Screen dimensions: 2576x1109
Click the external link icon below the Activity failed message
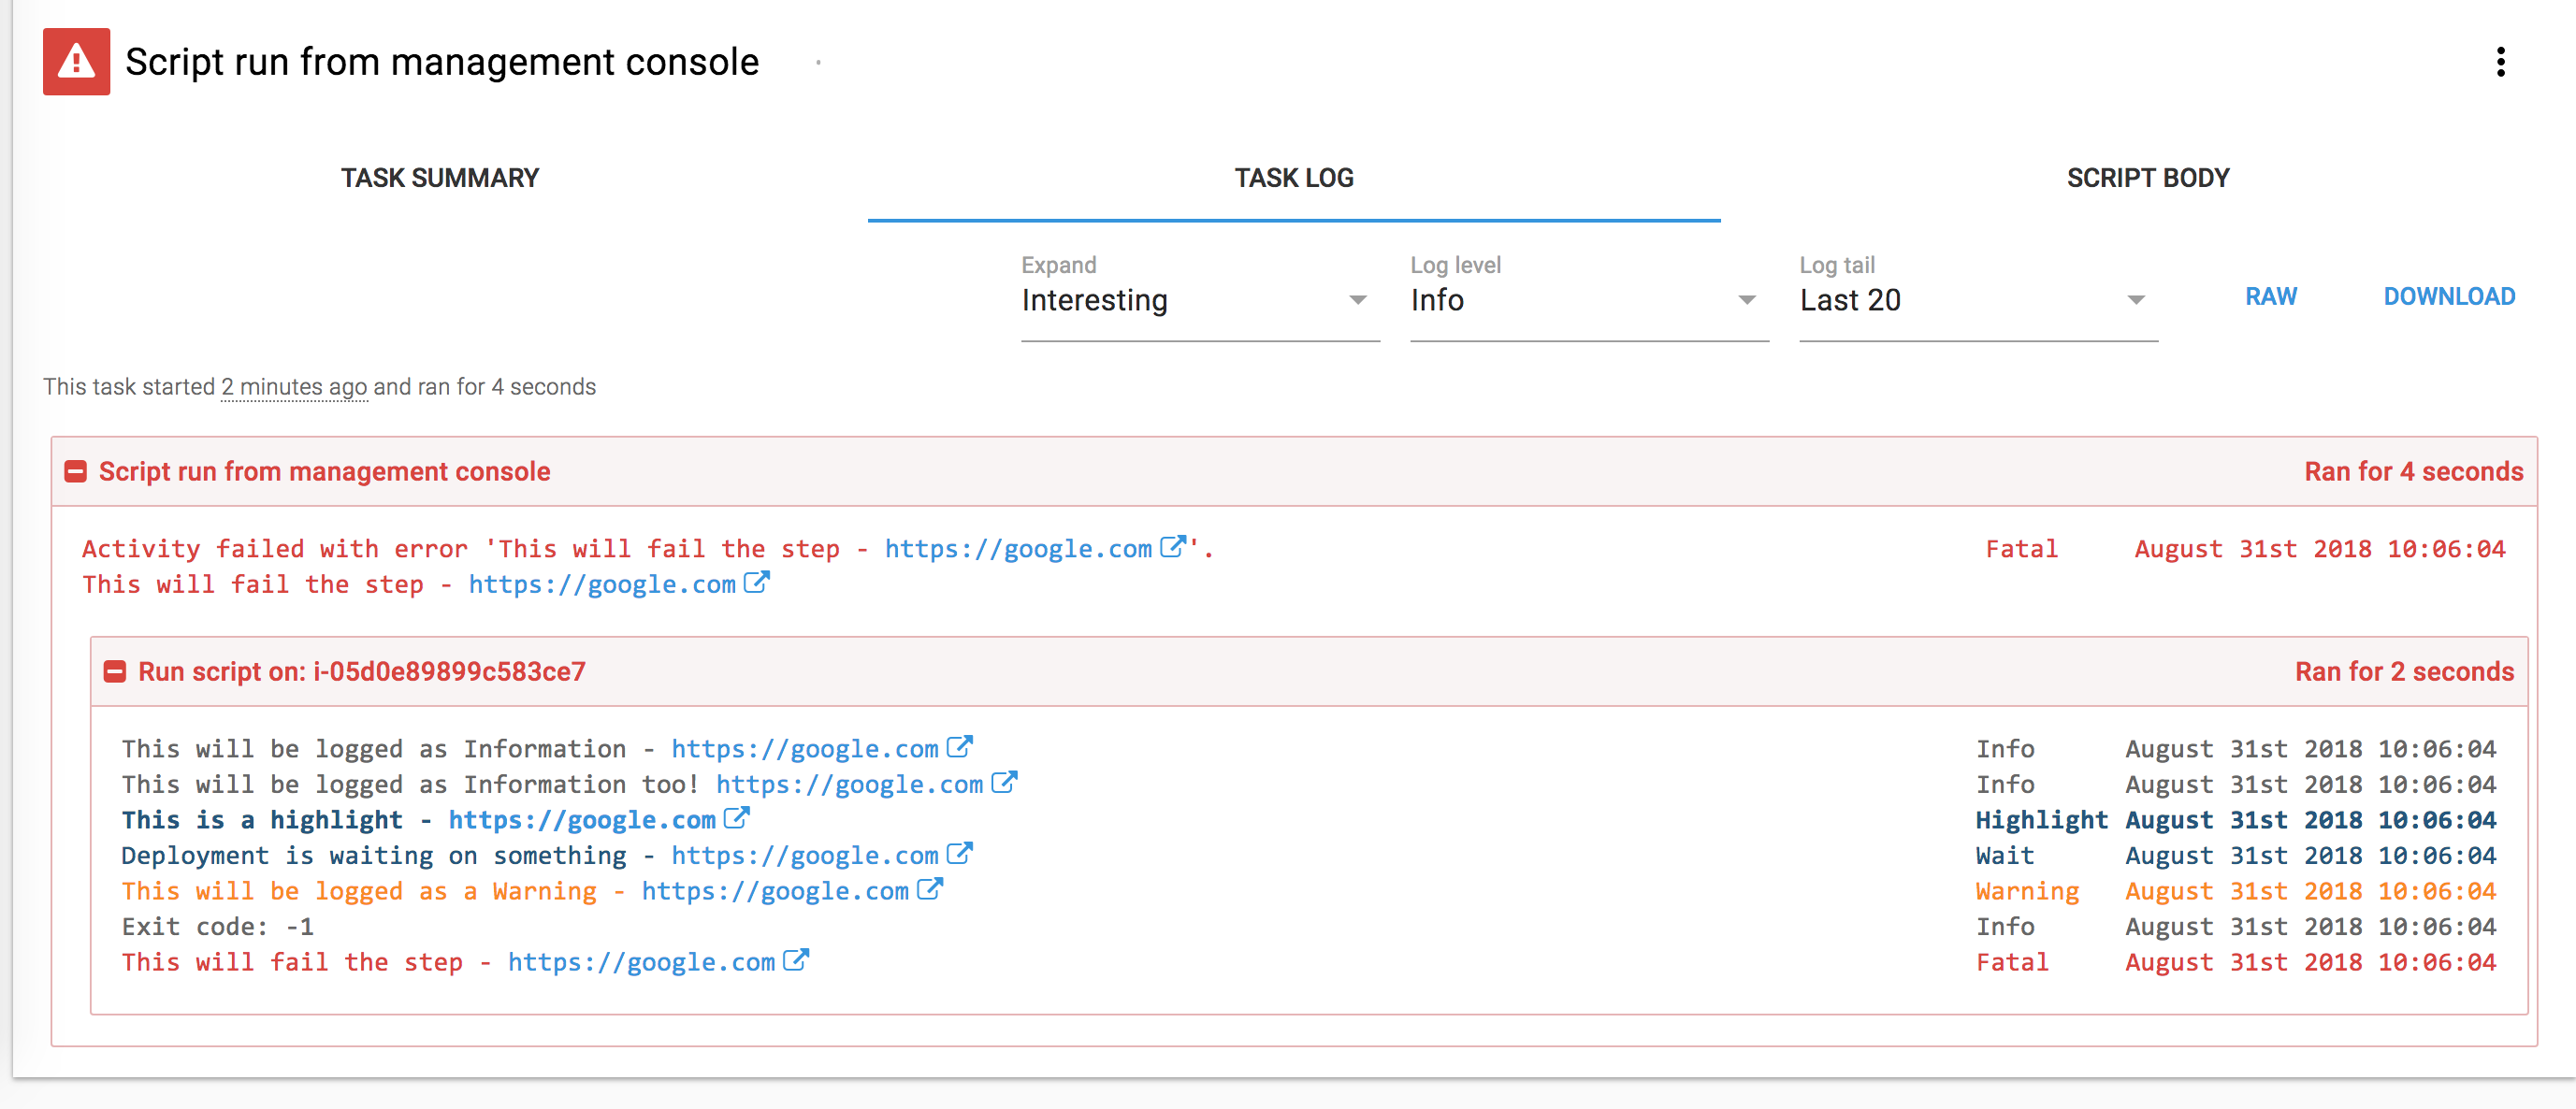coord(755,582)
